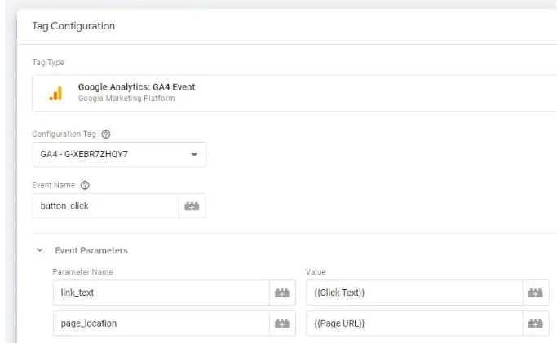Click the Google Analytics bar chart icon

[x=55, y=94]
